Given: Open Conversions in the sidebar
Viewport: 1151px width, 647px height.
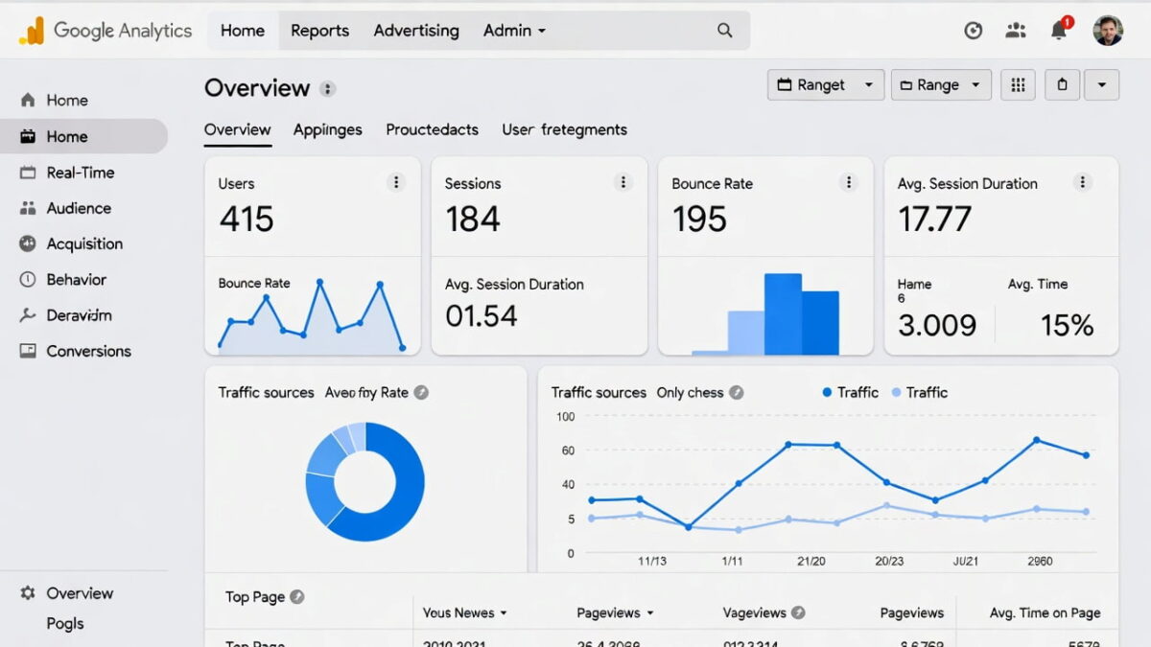Looking at the screenshot, I should (x=88, y=351).
